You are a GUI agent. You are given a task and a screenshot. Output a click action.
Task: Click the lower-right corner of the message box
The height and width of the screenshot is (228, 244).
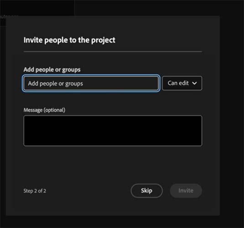[x=199, y=144]
